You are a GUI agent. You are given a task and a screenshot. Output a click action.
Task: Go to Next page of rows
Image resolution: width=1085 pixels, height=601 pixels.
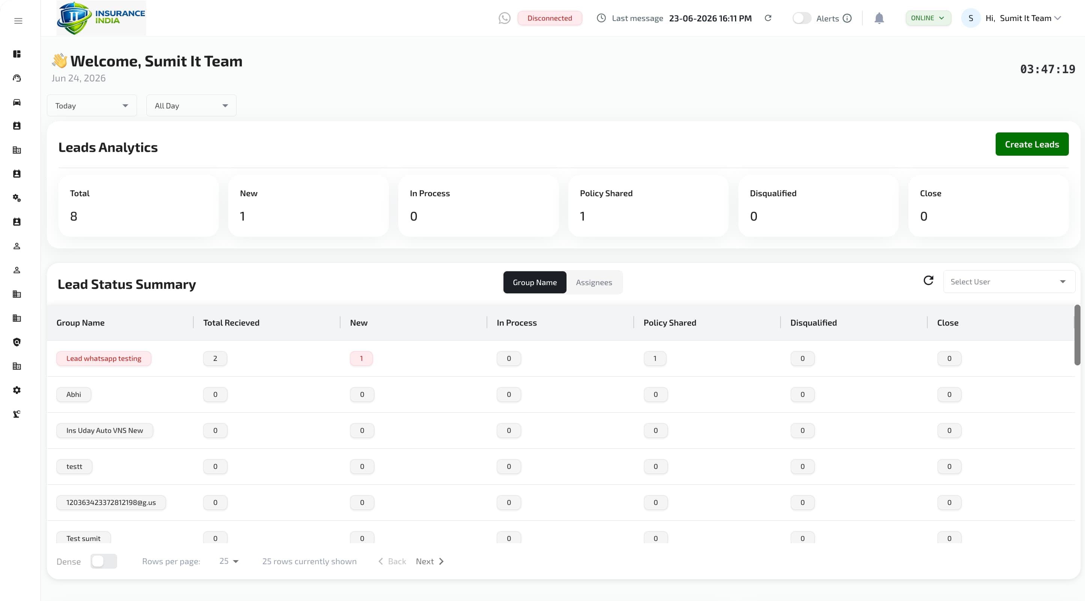tap(429, 561)
